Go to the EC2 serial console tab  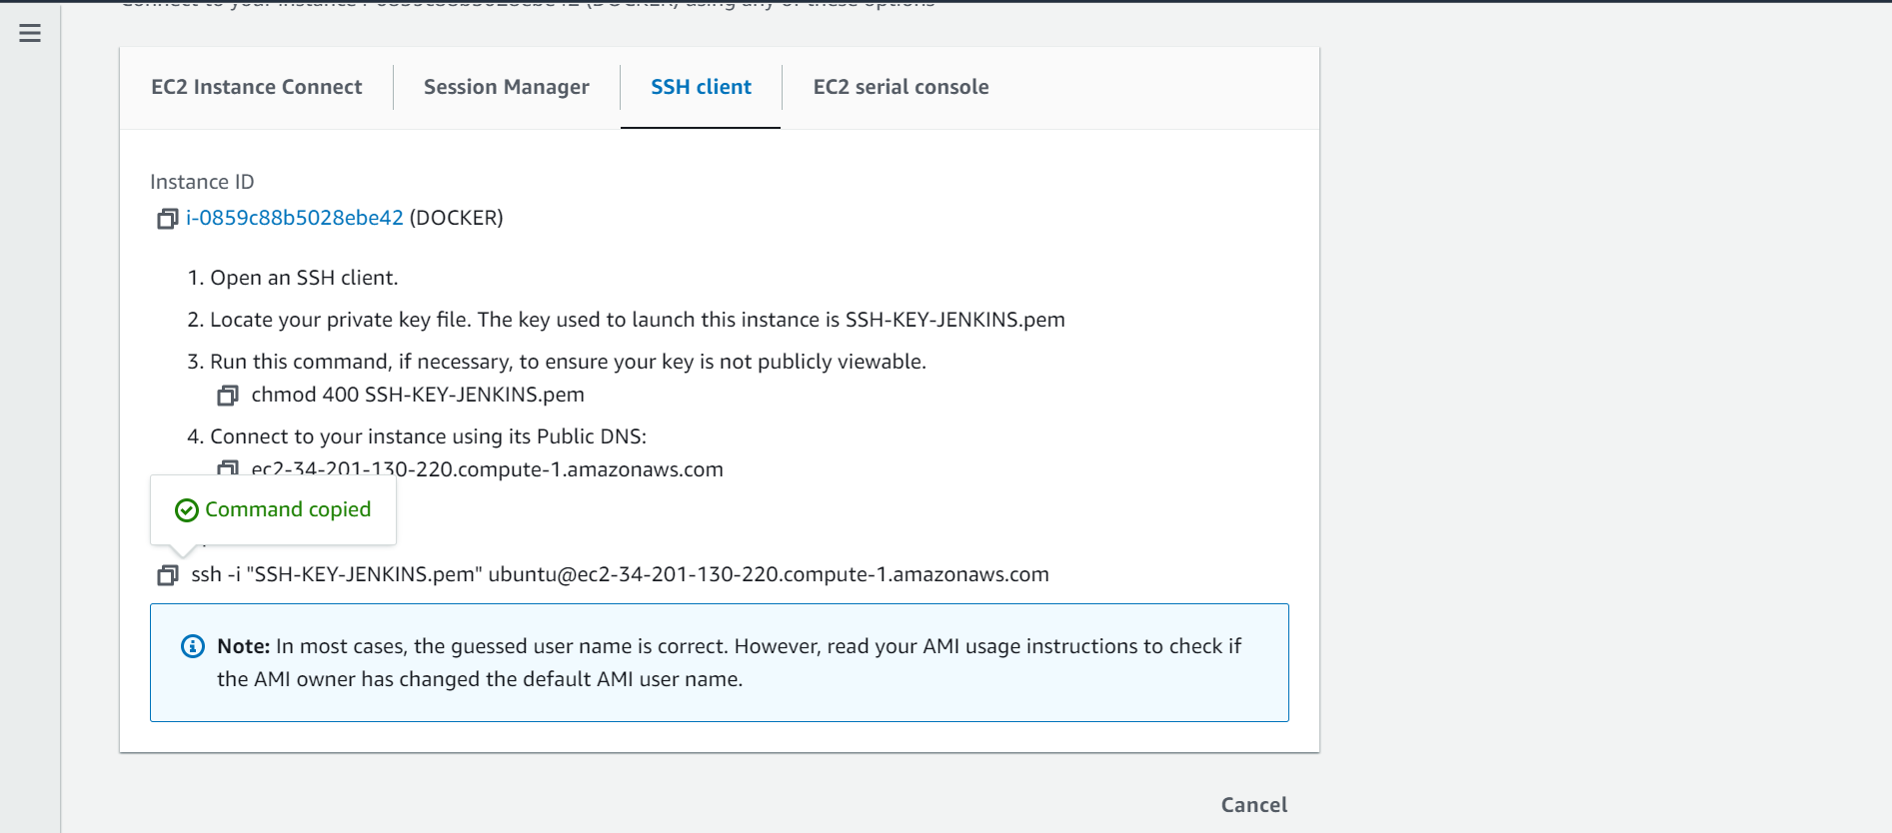pos(901,87)
